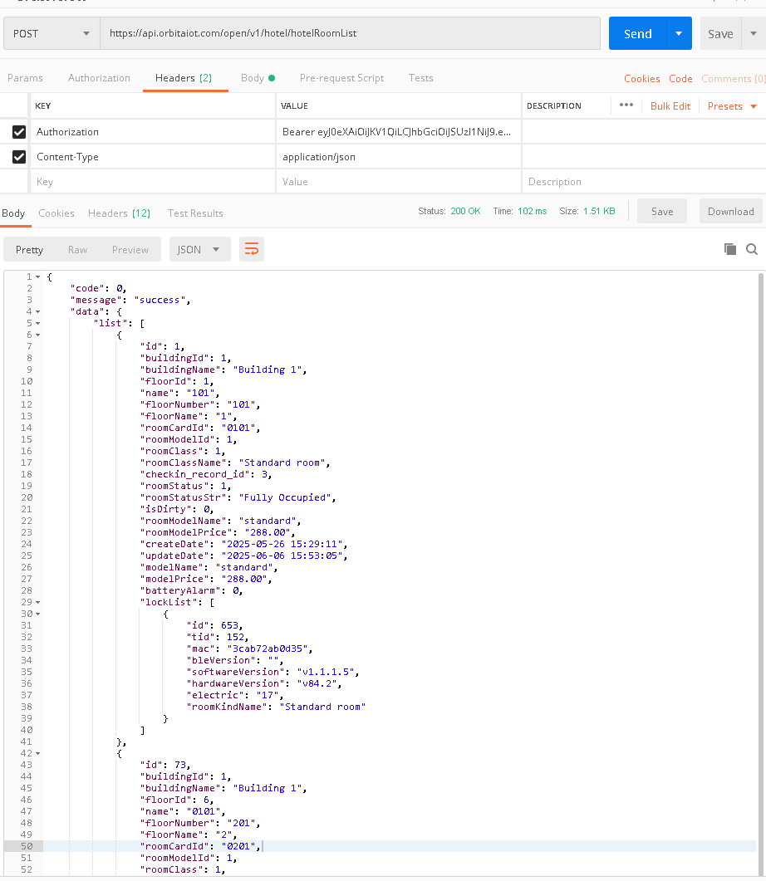This screenshot has width=766, height=881.
Task: Open search in the response body
Action: (x=752, y=249)
